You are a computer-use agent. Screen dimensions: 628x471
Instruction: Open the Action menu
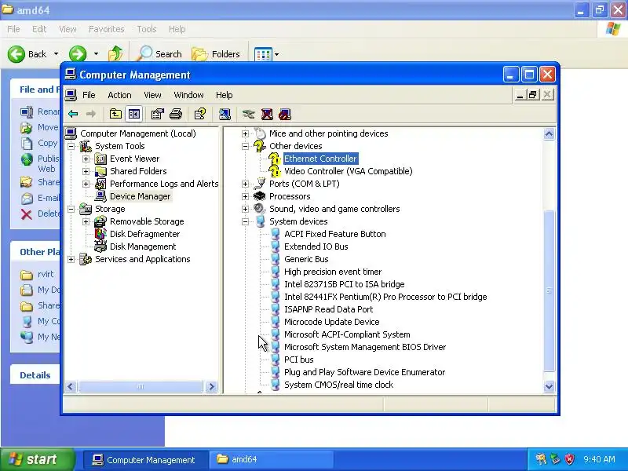pyautogui.click(x=119, y=95)
